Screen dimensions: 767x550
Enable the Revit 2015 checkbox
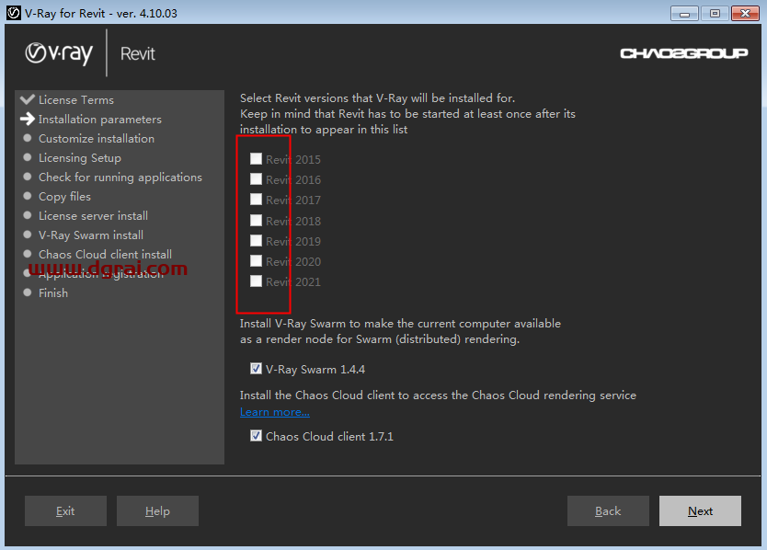click(x=255, y=159)
